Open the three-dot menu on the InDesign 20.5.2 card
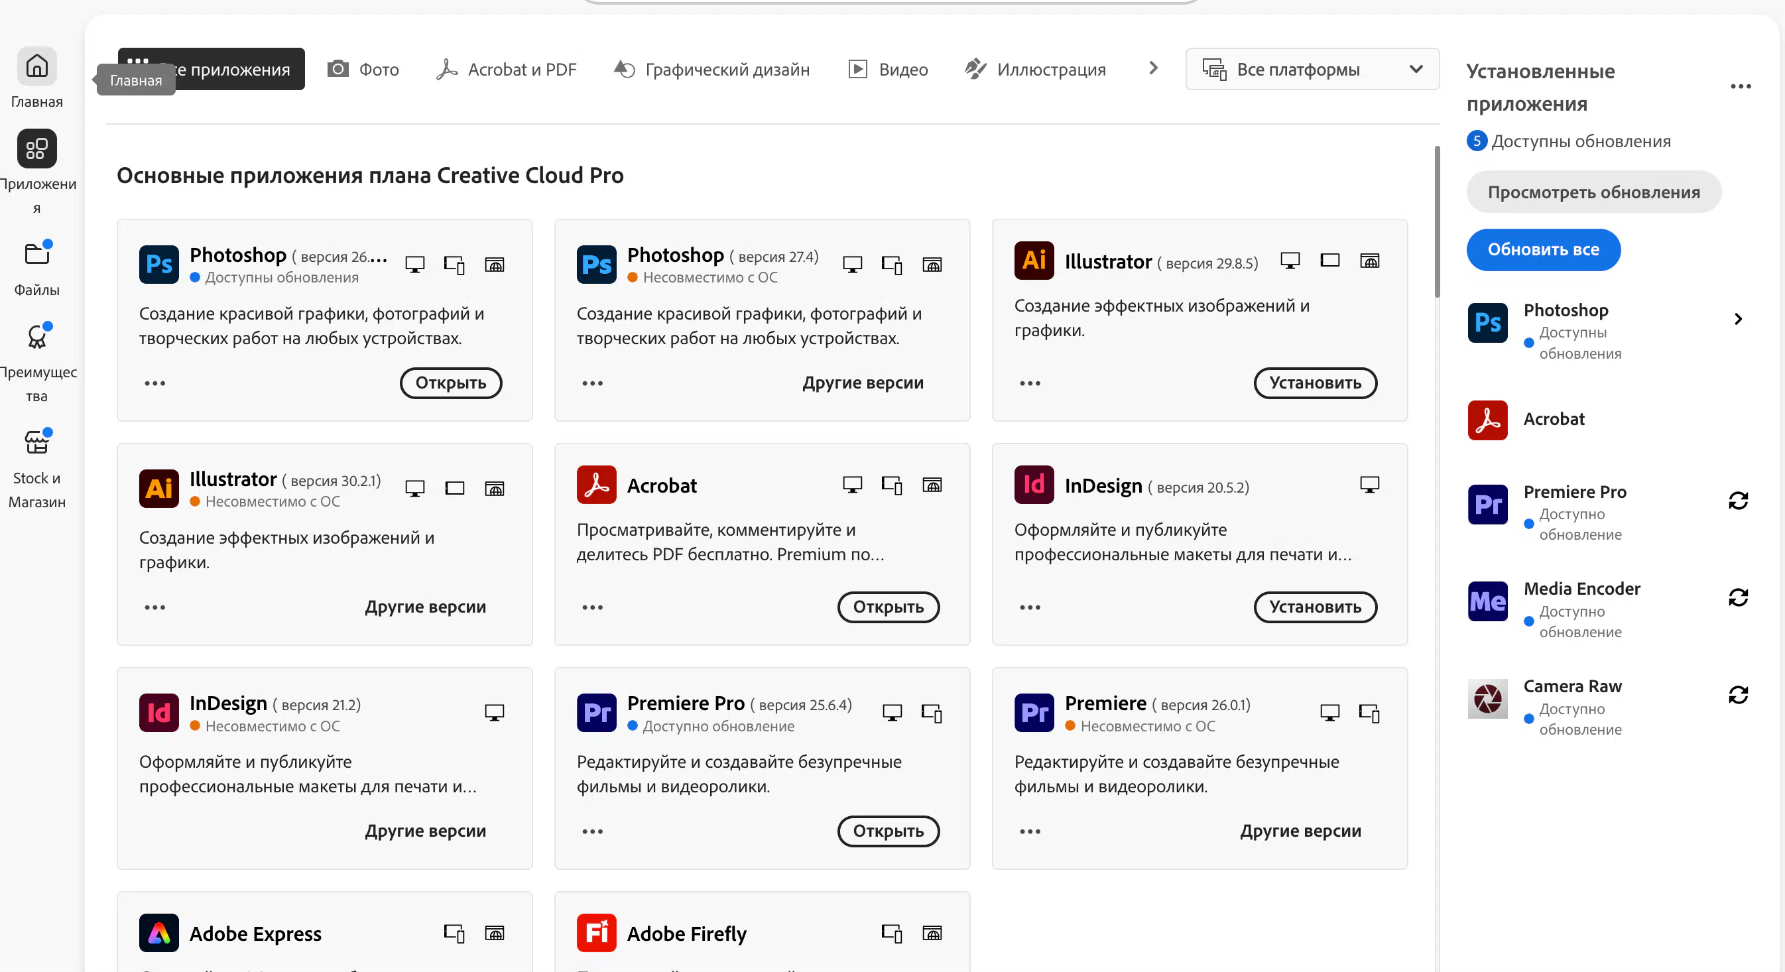The width and height of the screenshot is (1785, 972). (x=1030, y=607)
